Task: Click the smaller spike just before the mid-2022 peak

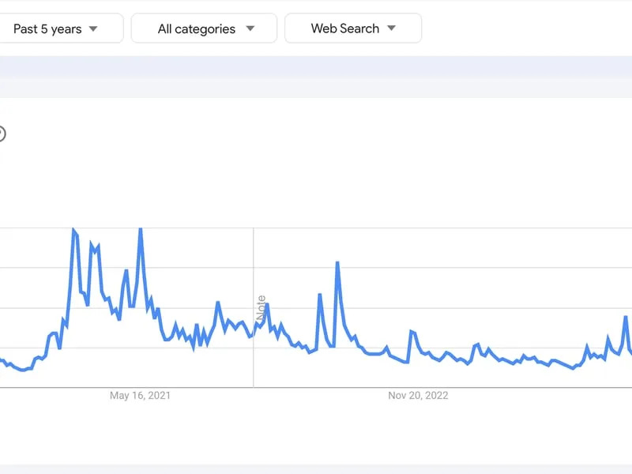Action: click(320, 295)
